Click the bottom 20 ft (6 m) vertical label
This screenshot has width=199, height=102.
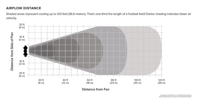point(22,75)
